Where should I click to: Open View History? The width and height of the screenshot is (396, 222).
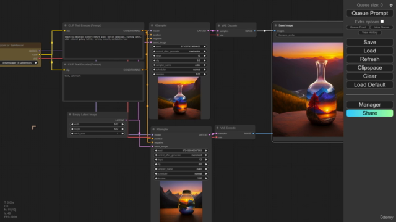[370, 33]
